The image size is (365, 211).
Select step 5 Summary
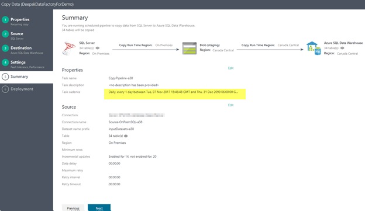click(19, 77)
